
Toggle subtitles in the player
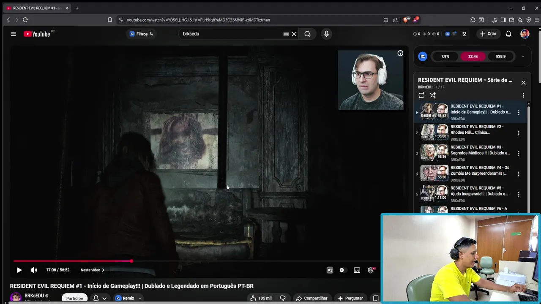(357, 270)
